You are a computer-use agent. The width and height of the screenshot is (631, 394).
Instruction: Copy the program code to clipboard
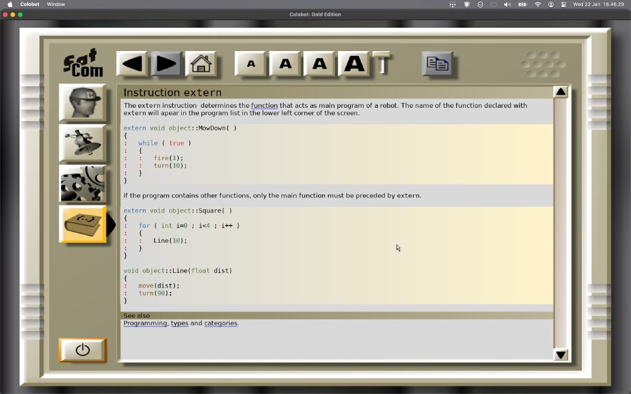tap(437, 62)
